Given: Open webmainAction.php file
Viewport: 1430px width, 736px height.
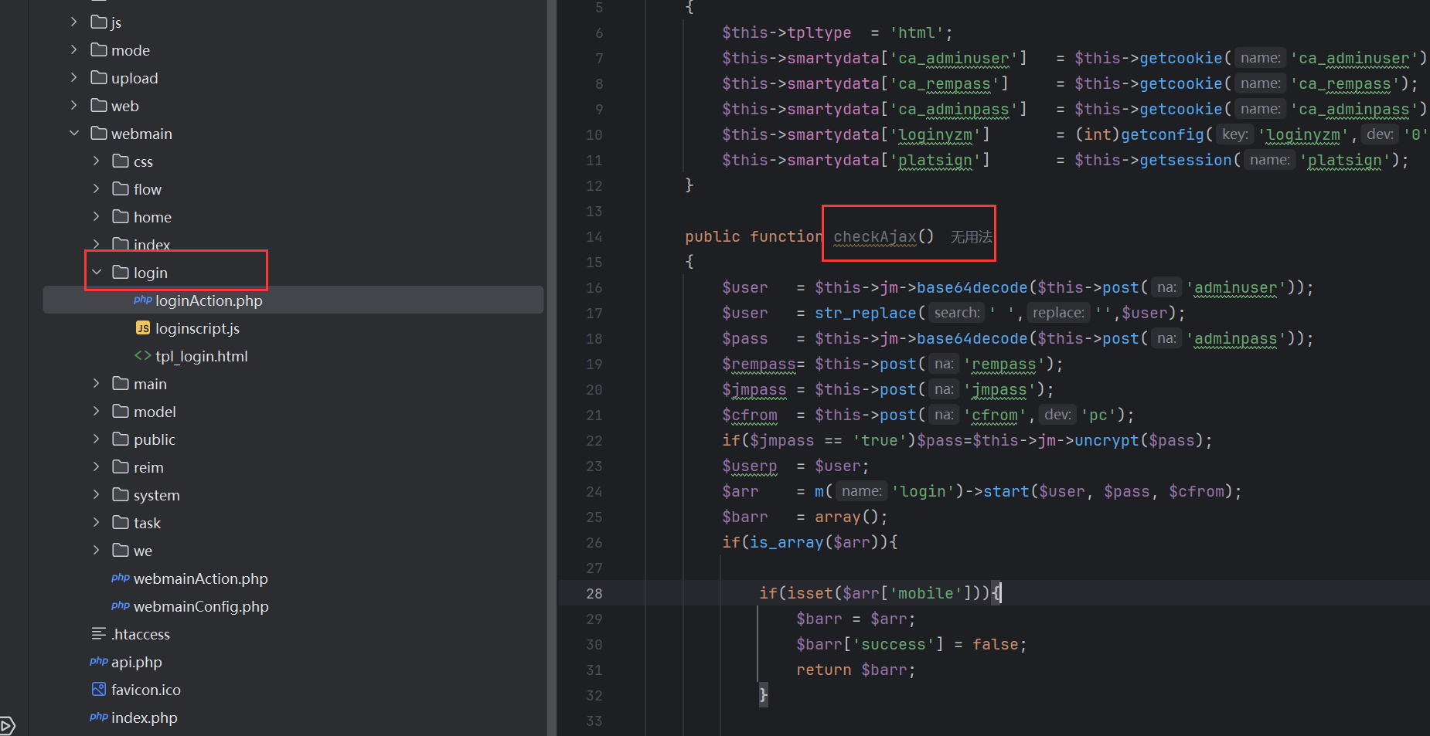Looking at the screenshot, I should pyautogui.click(x=201, y=578).
